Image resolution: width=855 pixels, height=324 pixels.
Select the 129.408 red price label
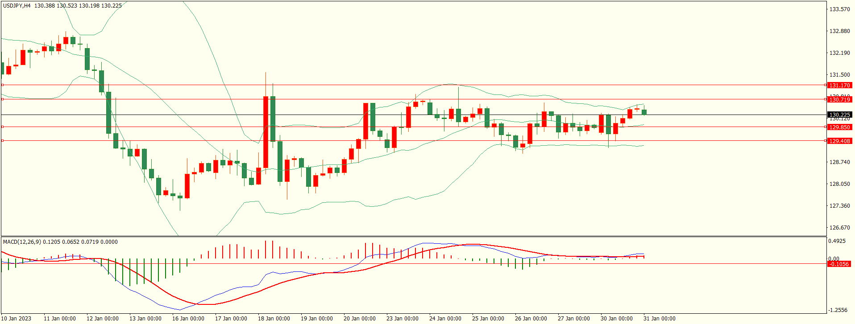click(839, 141)
